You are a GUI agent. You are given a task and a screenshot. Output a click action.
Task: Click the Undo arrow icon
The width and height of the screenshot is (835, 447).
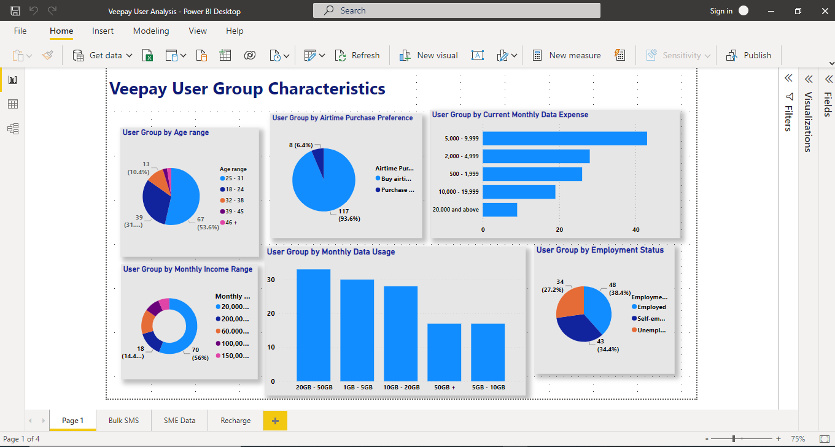point(33,10)
